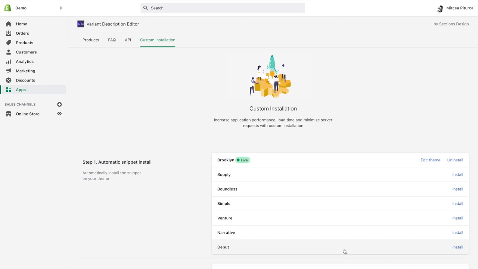
Task: Install snippet on Boundless theme
Action: coord(457,189)
